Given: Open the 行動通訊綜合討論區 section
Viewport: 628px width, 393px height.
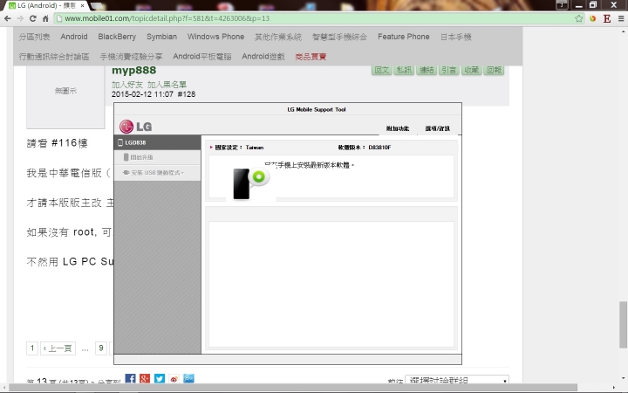Looking at the screenshot, I should tap(54, 57).
